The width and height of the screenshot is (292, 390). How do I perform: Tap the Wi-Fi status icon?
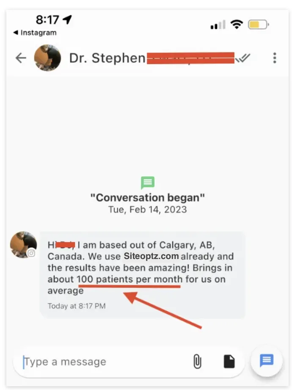[237, 25]
